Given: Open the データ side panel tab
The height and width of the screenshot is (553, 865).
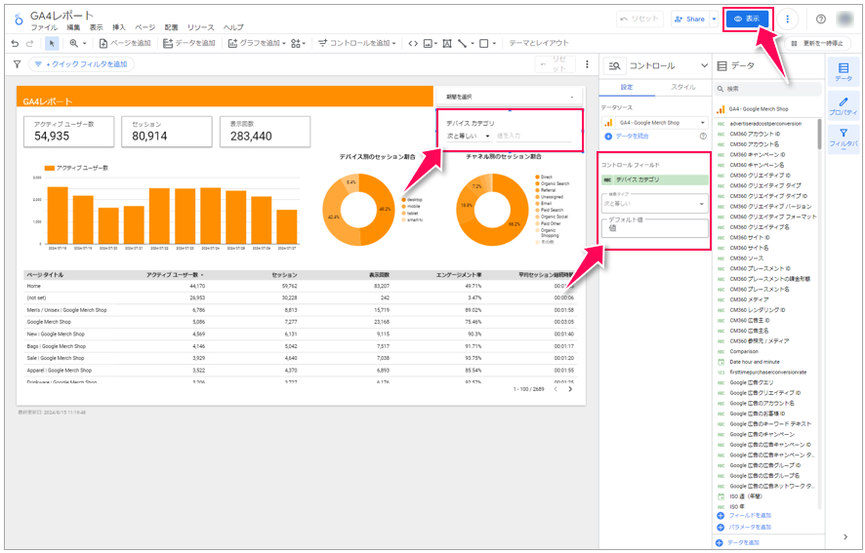Looking at the screenshot, I should point(844,72).
